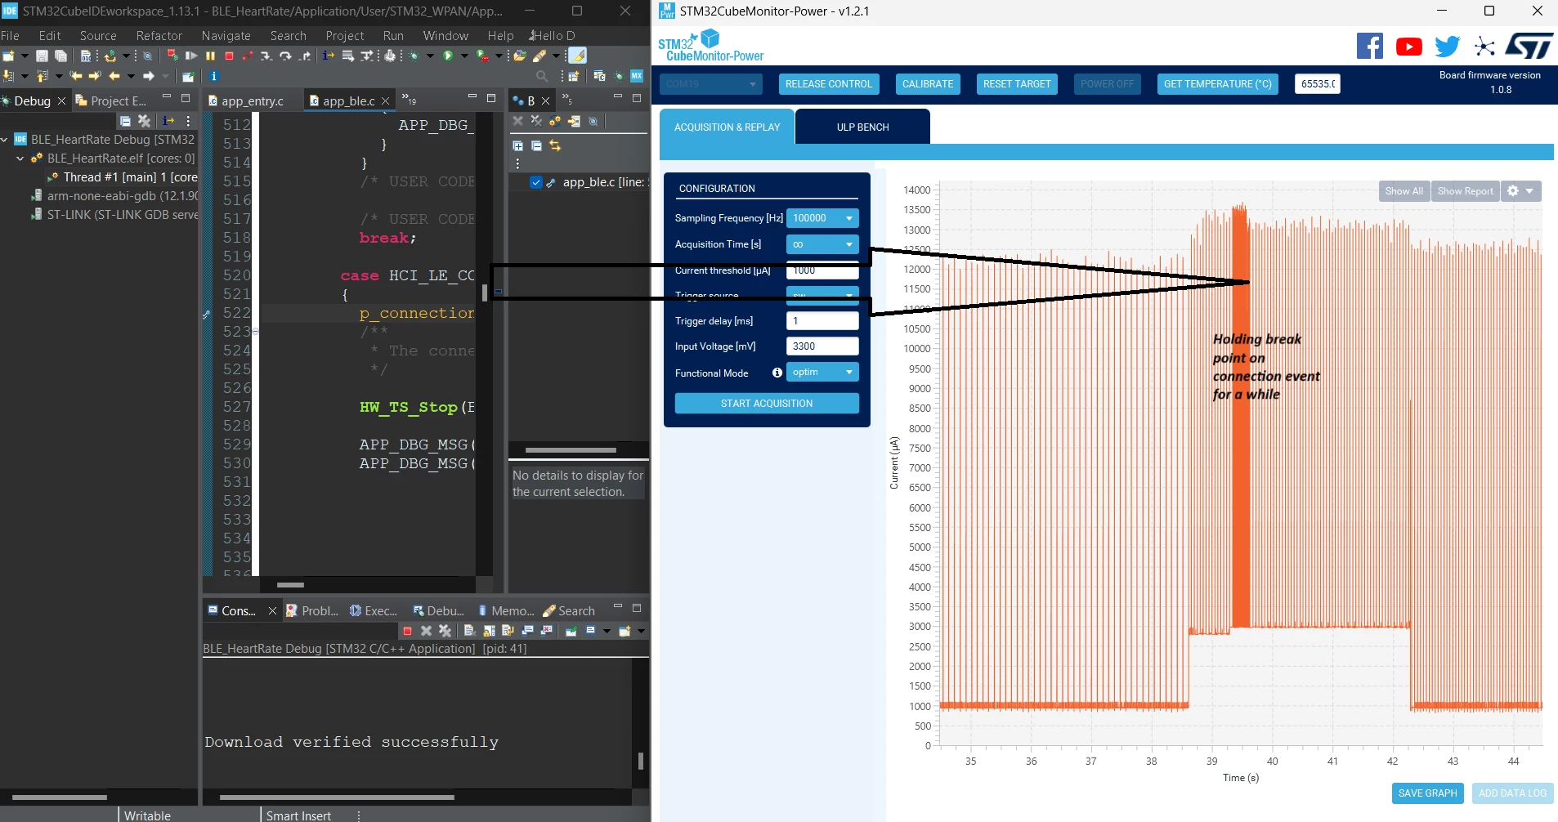Click the CALIBRATE button
1558x822 pixels.
coord(928,84)
